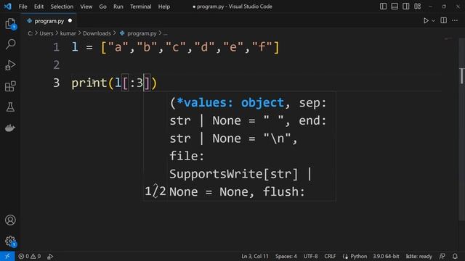The height and width of the screenshot is (261, 465).
Task: Expand the run button dropdown arrow
Action: click(433, 21)
